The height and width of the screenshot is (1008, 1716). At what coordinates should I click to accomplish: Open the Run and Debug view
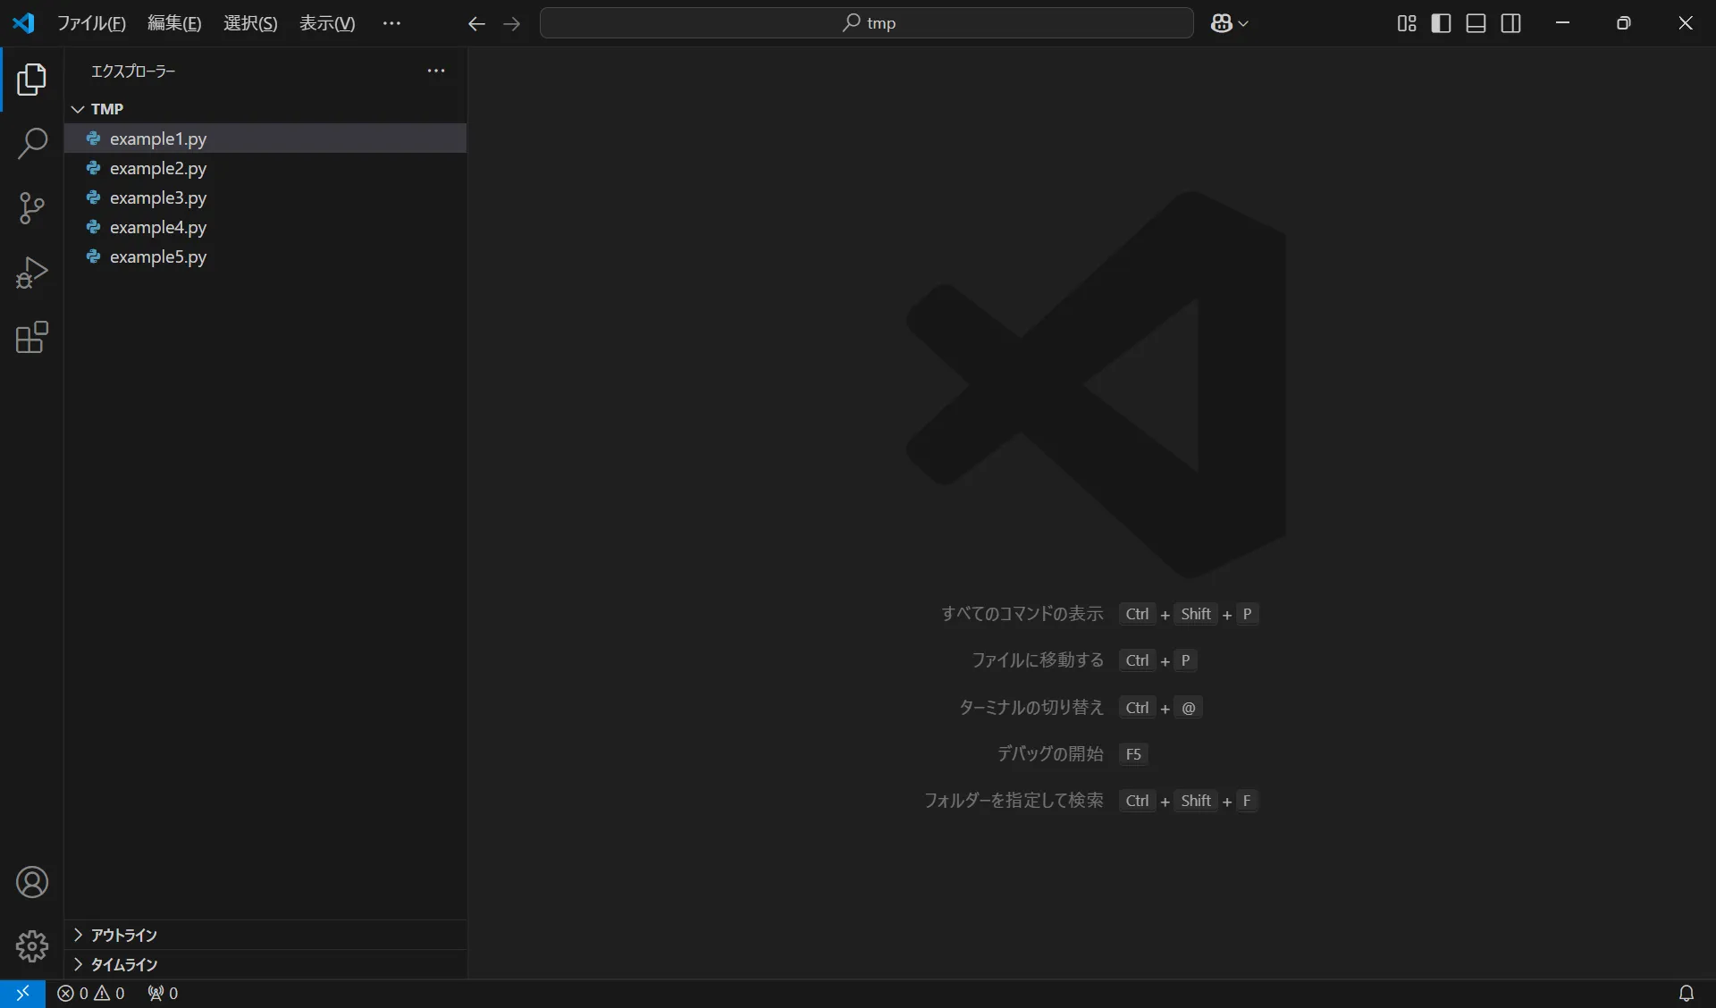coord(31,273)
